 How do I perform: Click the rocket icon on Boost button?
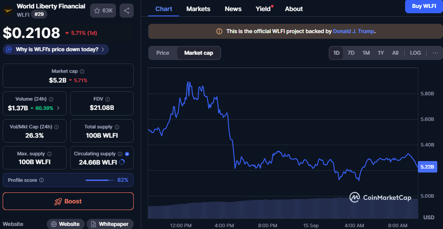click(x=58, y=201)
